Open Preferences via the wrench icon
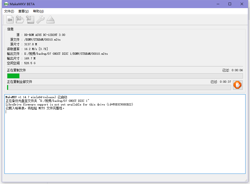 40,20
